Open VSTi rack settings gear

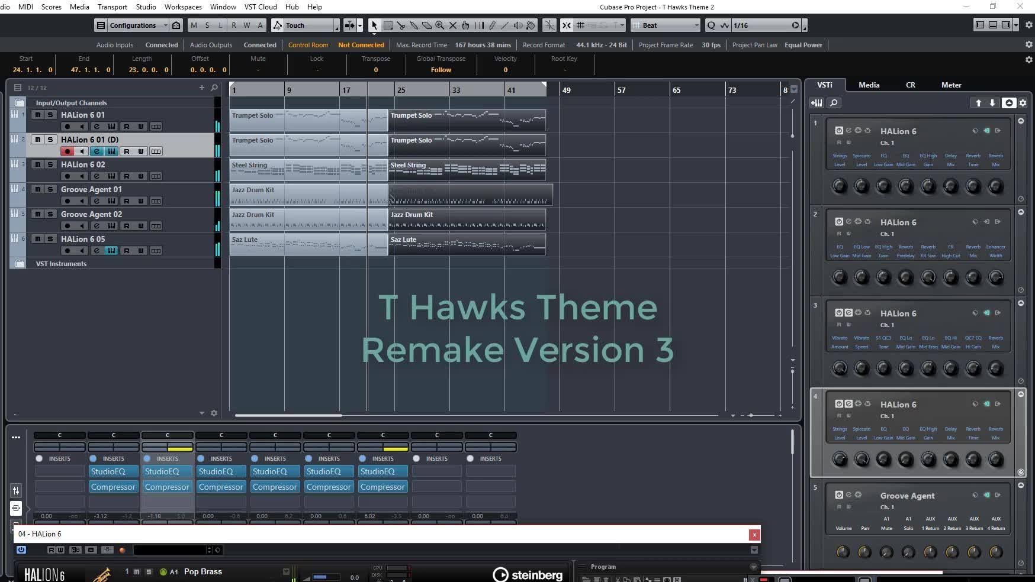(x=1023, y=103)
